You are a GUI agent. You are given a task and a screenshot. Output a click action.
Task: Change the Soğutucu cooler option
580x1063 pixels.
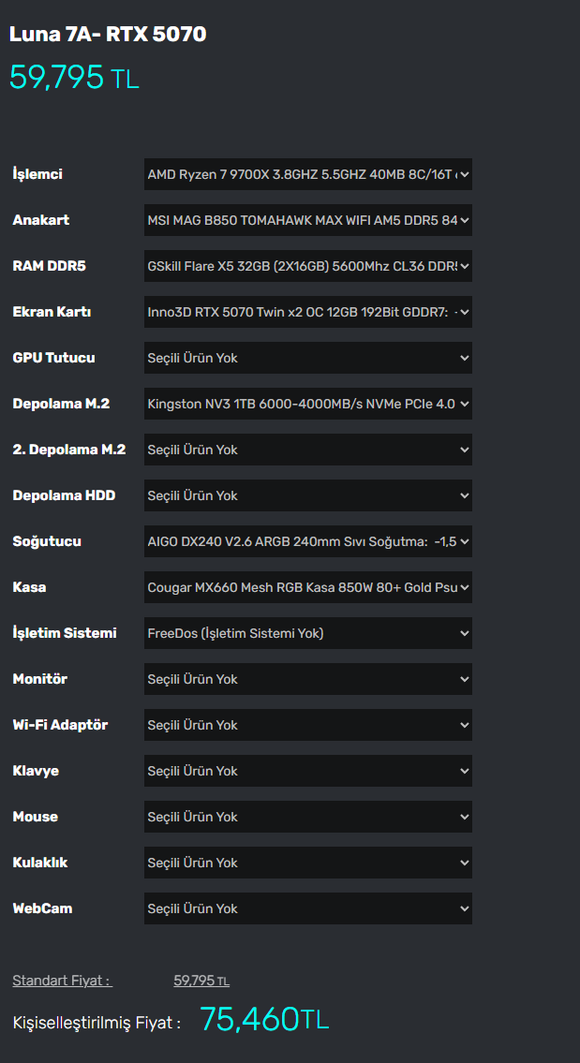[307, 541]
